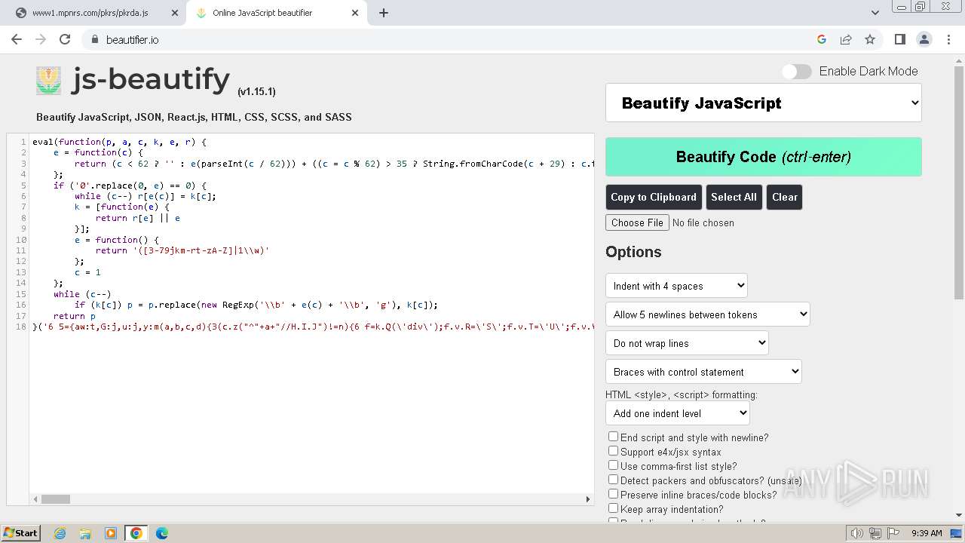
Task: Open File Explorer from taskbar
Action: coord(85,533)
